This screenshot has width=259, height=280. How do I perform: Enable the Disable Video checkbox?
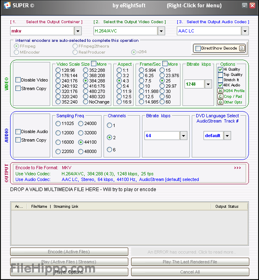[x=18, y=80]
